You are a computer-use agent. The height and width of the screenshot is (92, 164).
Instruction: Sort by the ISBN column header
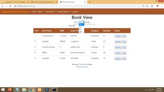(62, 31)
